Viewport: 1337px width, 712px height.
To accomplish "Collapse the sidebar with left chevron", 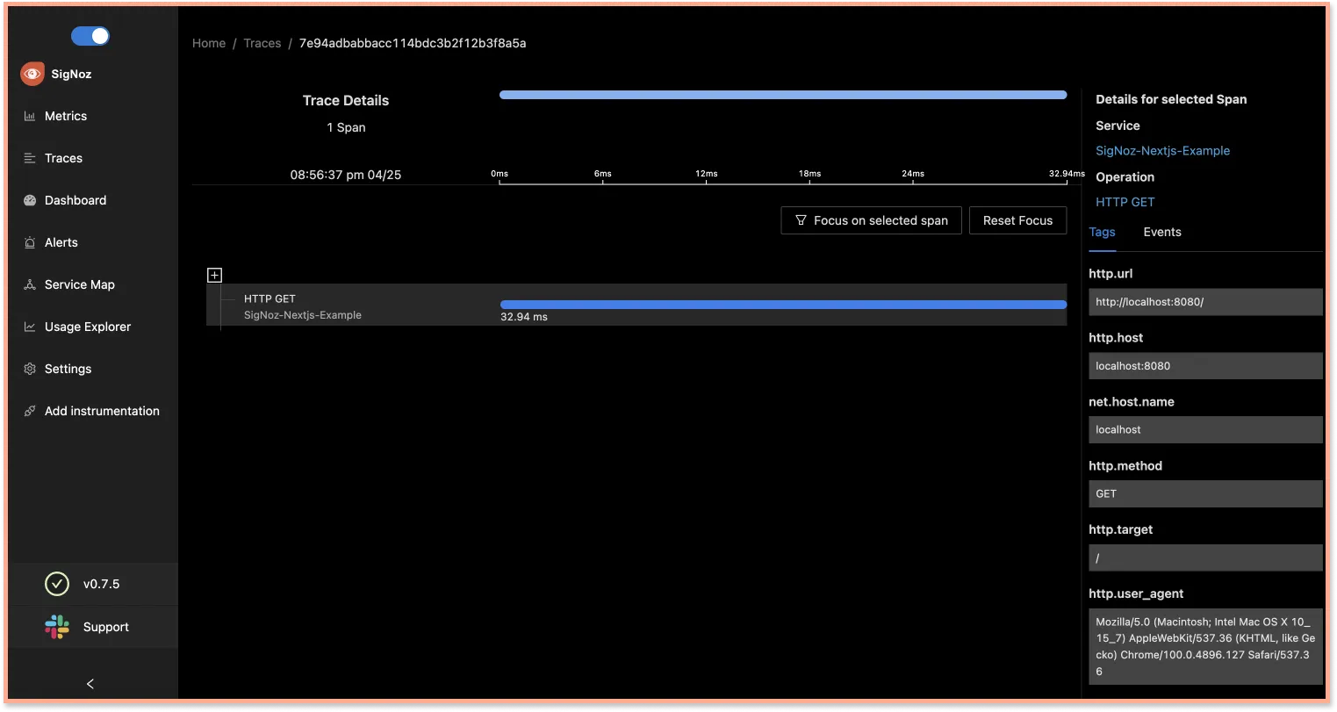I will click(90, 683).
